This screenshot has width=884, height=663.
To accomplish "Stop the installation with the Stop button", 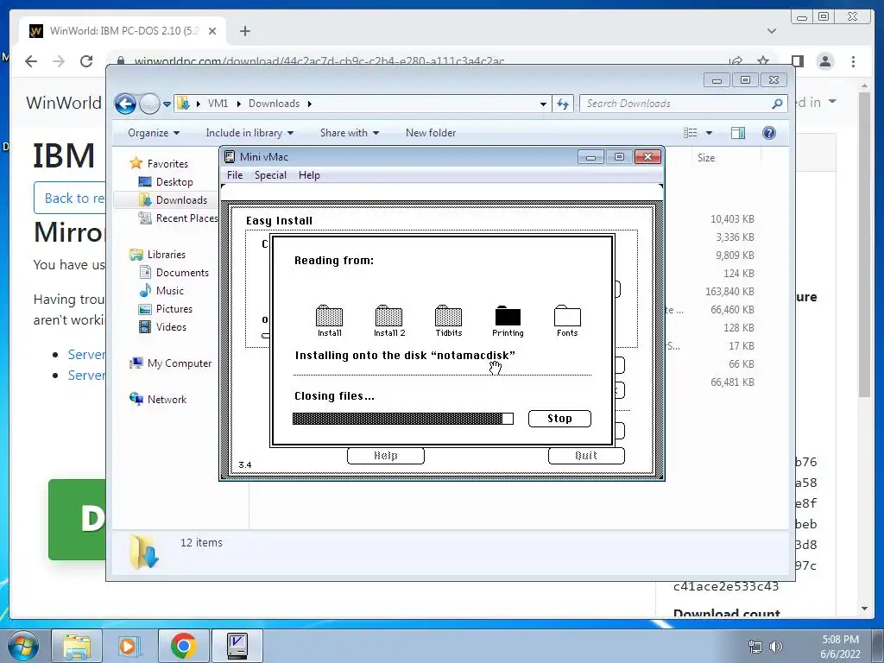I will click(559, 419).
